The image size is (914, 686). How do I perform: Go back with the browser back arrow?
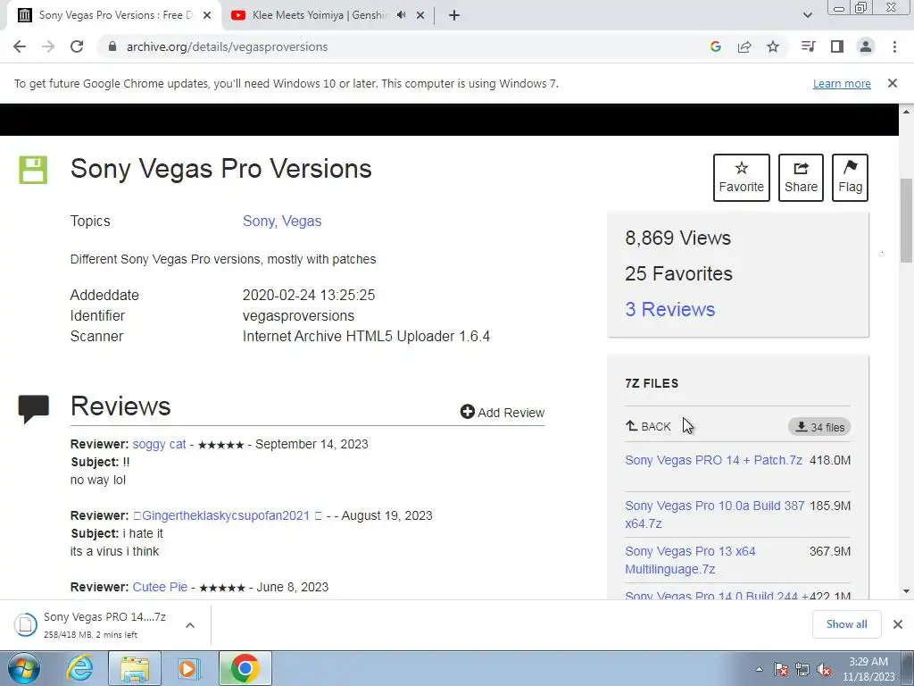20,46
